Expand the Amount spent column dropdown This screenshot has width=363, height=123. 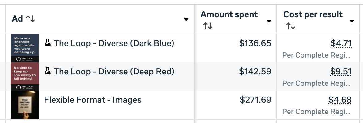[269, 21]
